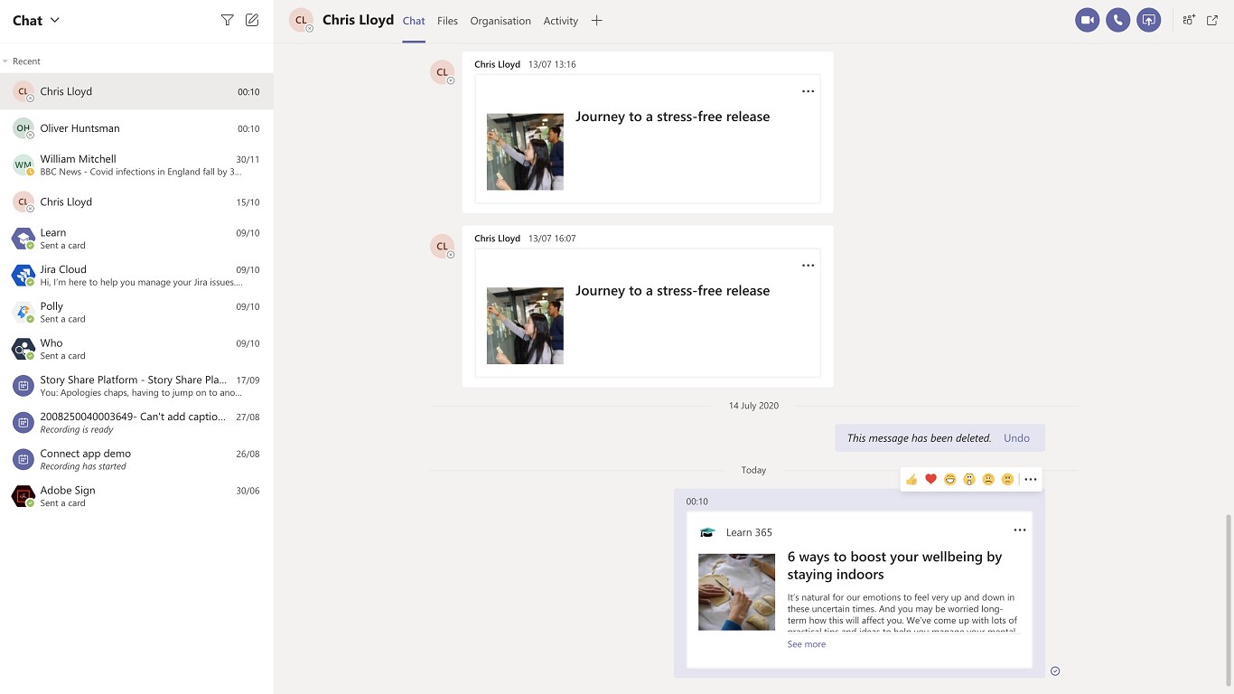
Task: Open the Learn chat
Action: click(x=136, y=239)
